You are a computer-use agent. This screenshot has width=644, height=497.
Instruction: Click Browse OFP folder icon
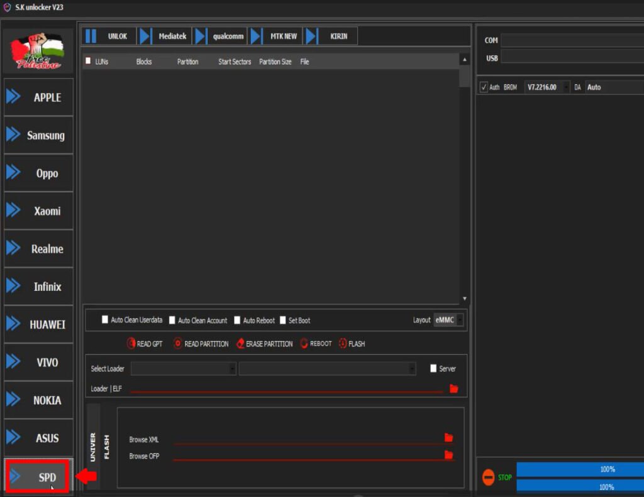pos(448,455)
